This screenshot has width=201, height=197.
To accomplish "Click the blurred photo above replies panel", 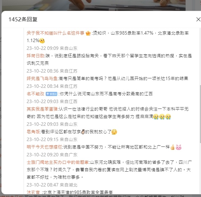I will click(94, 5).
